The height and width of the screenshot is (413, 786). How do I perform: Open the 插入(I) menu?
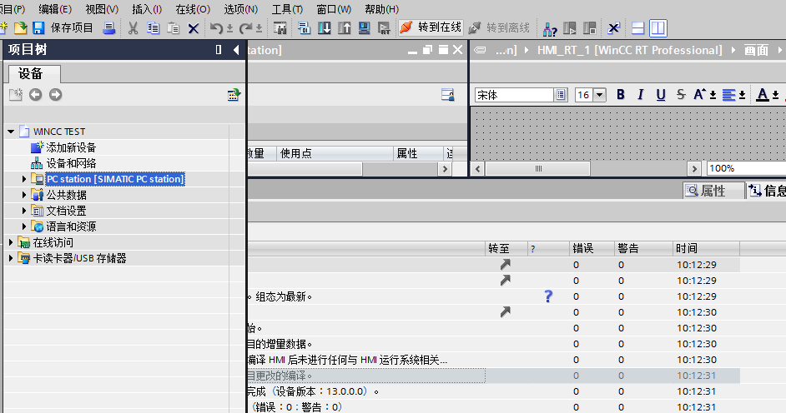tap(147, 9)
